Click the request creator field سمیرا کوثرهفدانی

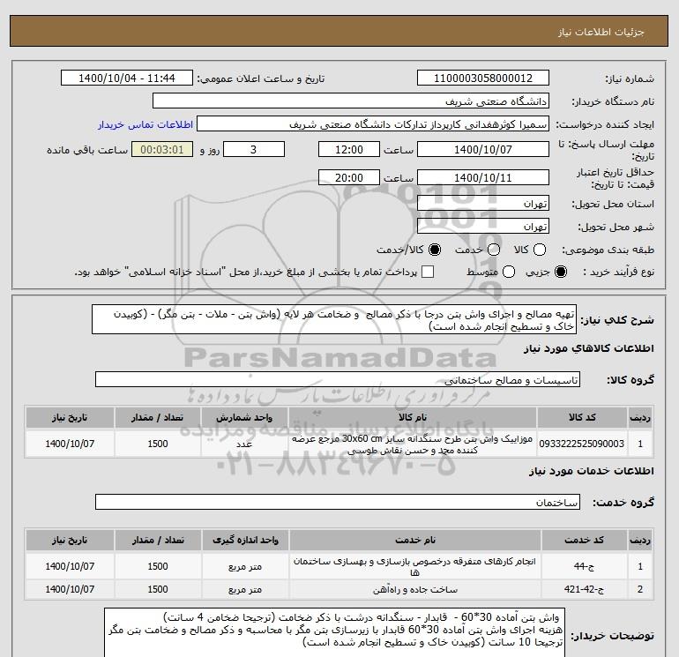click(x=373, y=124)
